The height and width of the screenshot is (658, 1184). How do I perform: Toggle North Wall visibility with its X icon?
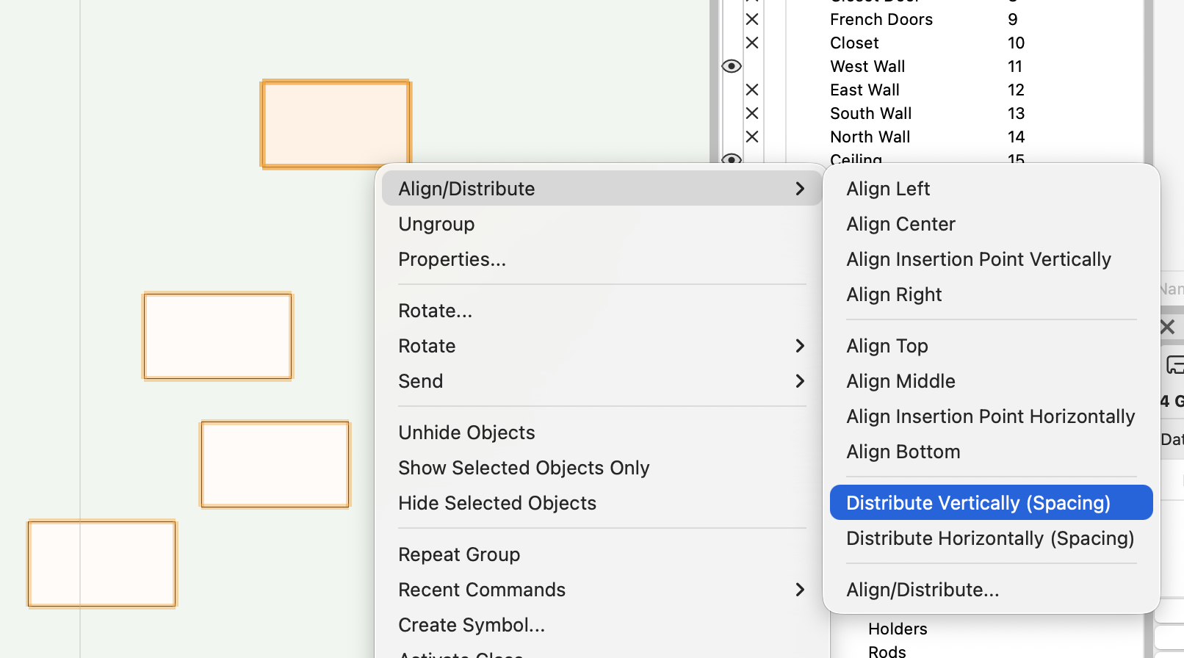[x=751, y=137]
